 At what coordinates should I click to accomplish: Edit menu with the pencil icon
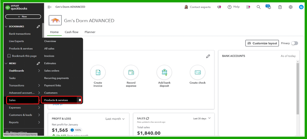[38, 63]
